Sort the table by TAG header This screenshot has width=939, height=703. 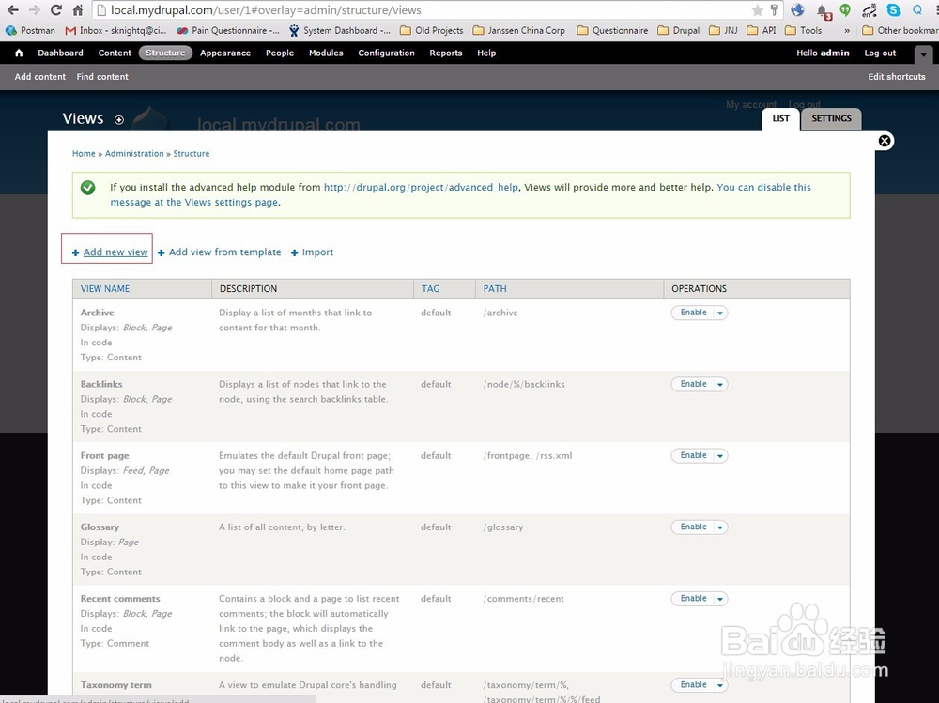coord(430,289)
